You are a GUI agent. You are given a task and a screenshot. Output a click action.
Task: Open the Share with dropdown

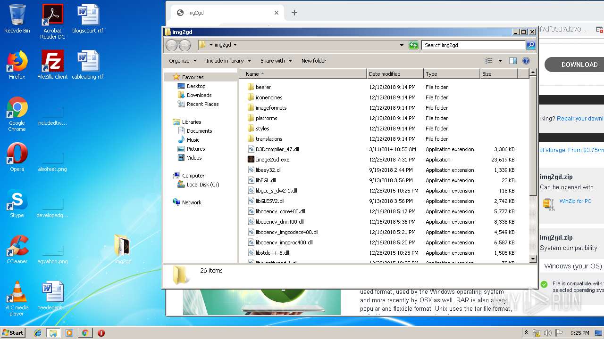(x=276, y=61)
